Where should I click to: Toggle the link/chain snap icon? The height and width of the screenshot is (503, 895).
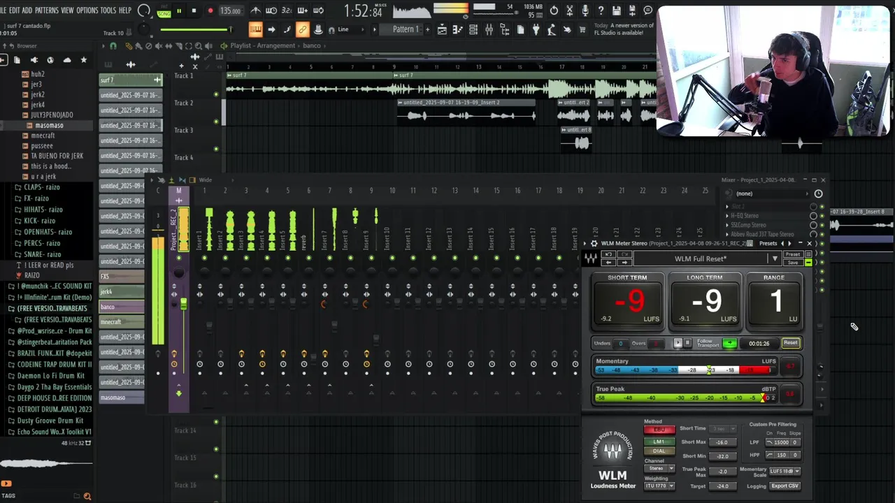tap(302, 29)
